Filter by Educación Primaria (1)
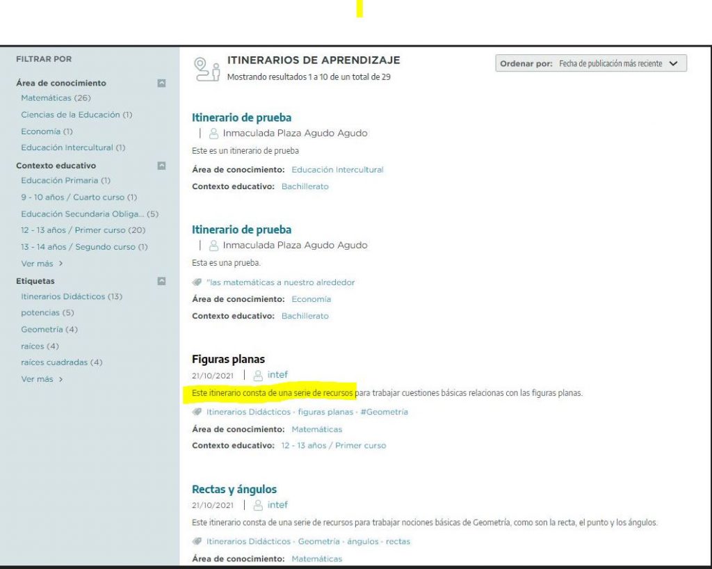The image size is (712, 569). click(x=66, y=181)
